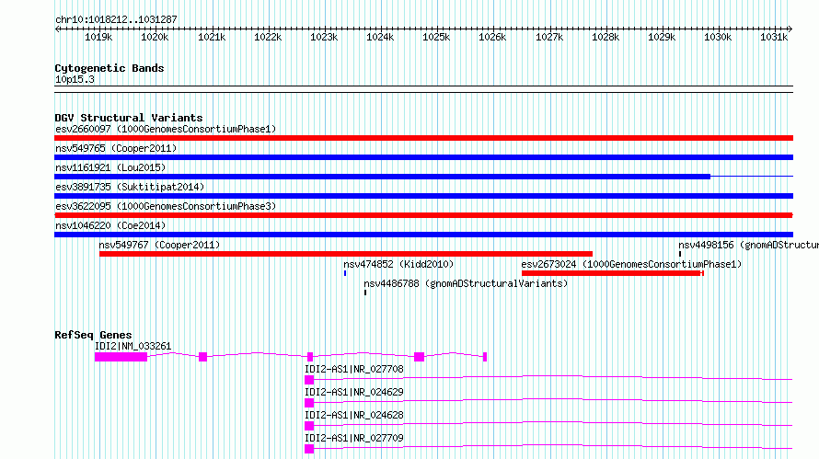819x459 pixels.
Task: Open variant nsv1161921 (Lou2015) label
Action: click(110, 167)
